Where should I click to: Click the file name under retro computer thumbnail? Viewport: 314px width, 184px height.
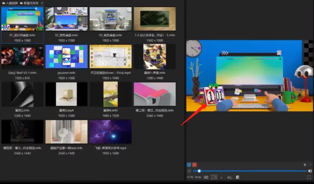coord(67,110)
